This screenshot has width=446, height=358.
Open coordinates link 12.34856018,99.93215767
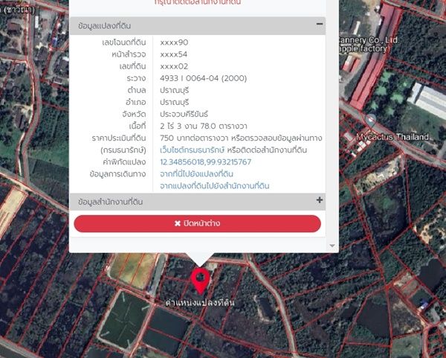coord(205,162)
